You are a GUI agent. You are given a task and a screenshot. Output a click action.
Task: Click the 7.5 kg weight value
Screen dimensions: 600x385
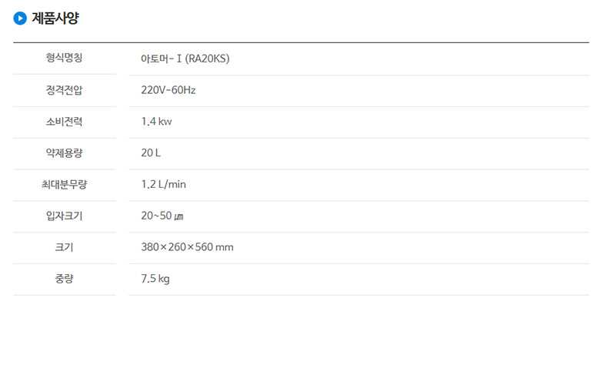155,279
